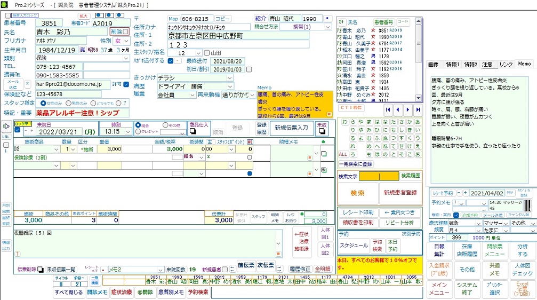Click the Map button beside postal code
The width and height of the screenshot is (537, 300).
173,19
